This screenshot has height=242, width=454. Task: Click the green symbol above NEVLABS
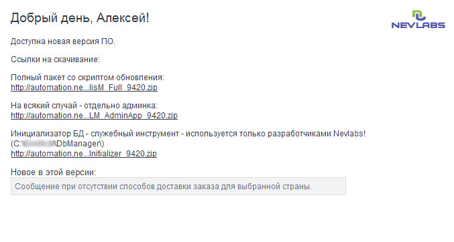click(x=418, y=15)
